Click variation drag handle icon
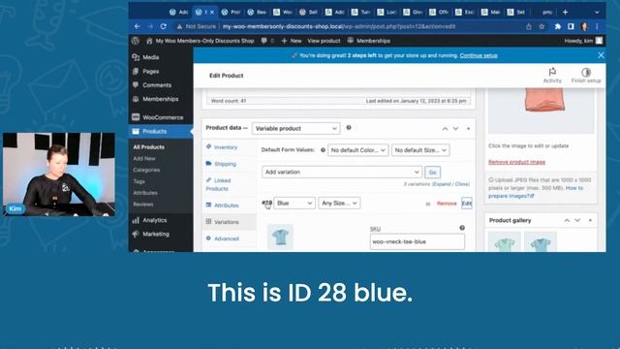 click(x=428, y=204)
